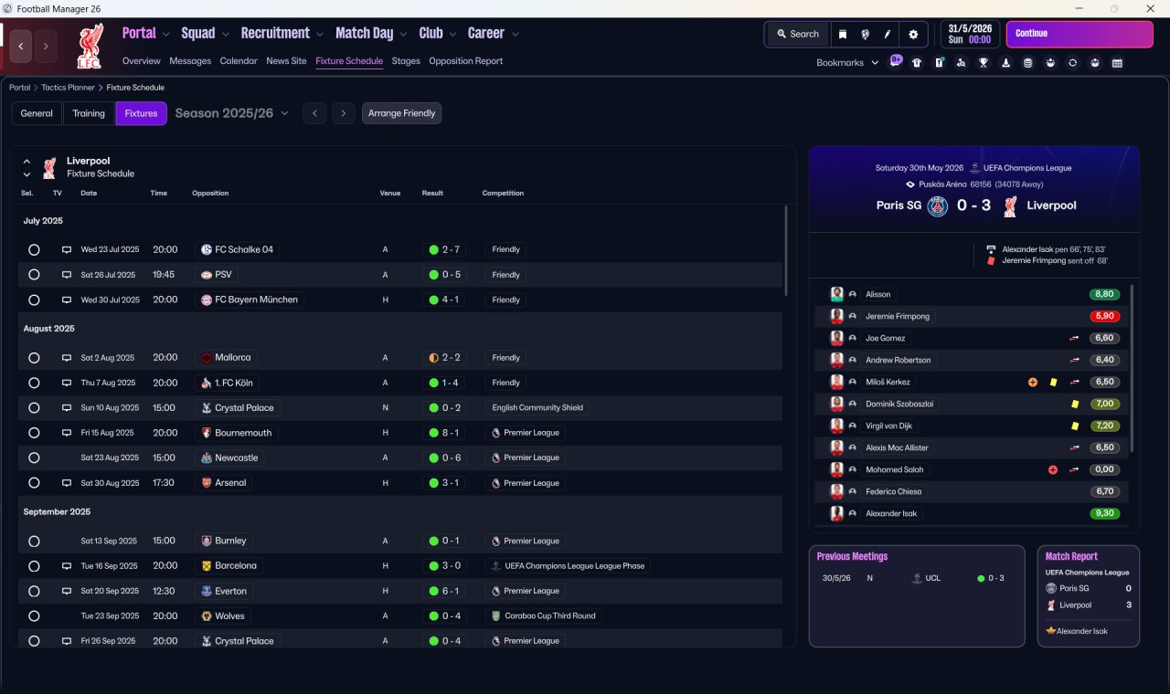Image resolution: width=1170 pixels, height=694 pixels.
Task: Open the settings gear icon
Action: 912,34
